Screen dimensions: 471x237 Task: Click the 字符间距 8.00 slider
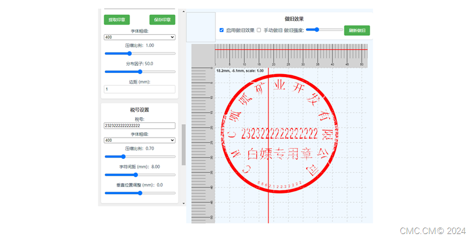[140, 175]
